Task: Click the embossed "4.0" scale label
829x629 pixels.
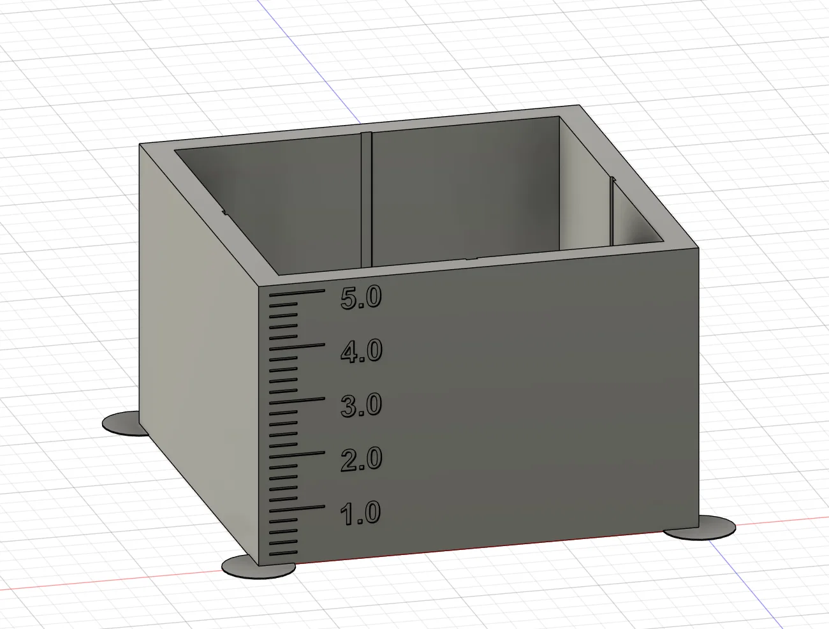Action: pyautogui.click(x=361, y=352)
